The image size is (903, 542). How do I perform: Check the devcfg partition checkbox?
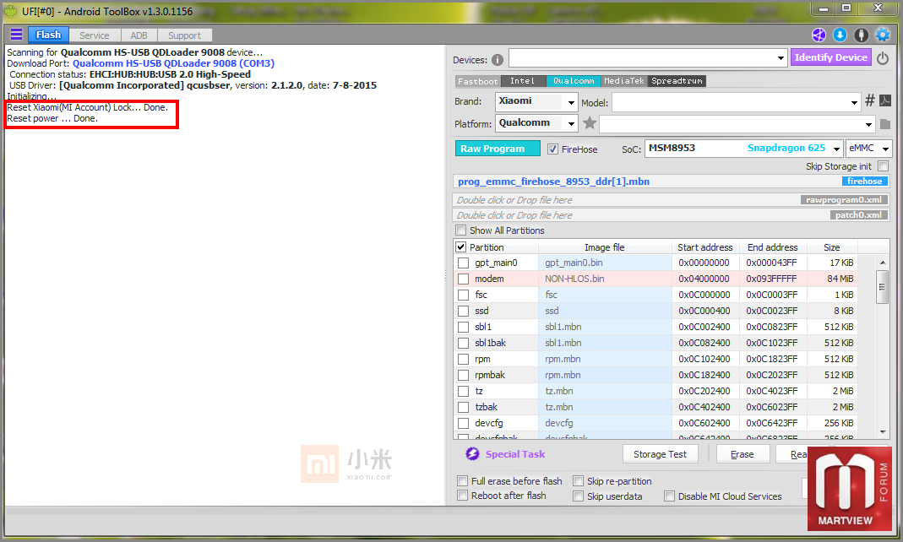(464, 424)
